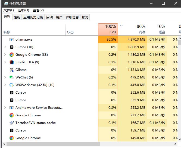
Task: Sort by the 磁盘 column header
Action: pos(157,30)
